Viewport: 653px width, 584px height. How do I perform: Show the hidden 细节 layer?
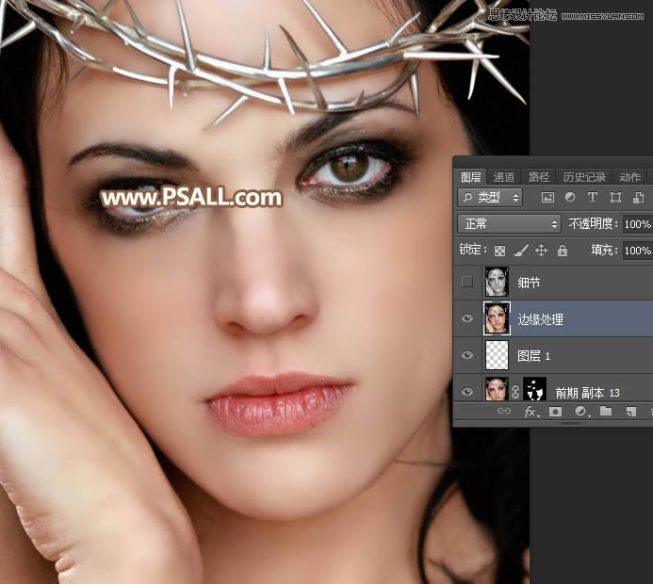tap(466, 282)
